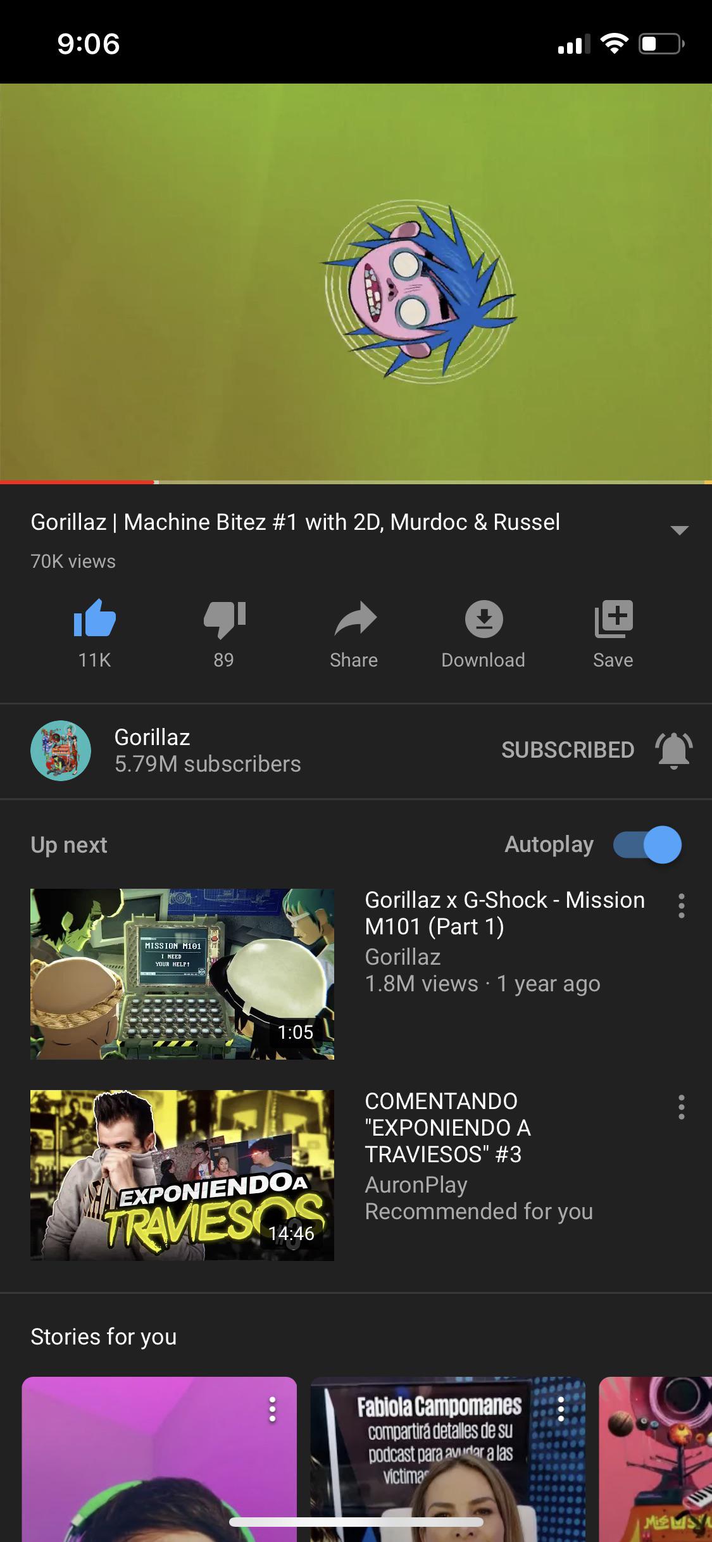This screenshot has height=1542, width=712.
Task: Tap the Share arrow icon
Action: 355,618
